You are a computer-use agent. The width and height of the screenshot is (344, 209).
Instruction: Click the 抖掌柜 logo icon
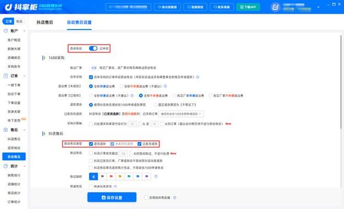(8, 7)
